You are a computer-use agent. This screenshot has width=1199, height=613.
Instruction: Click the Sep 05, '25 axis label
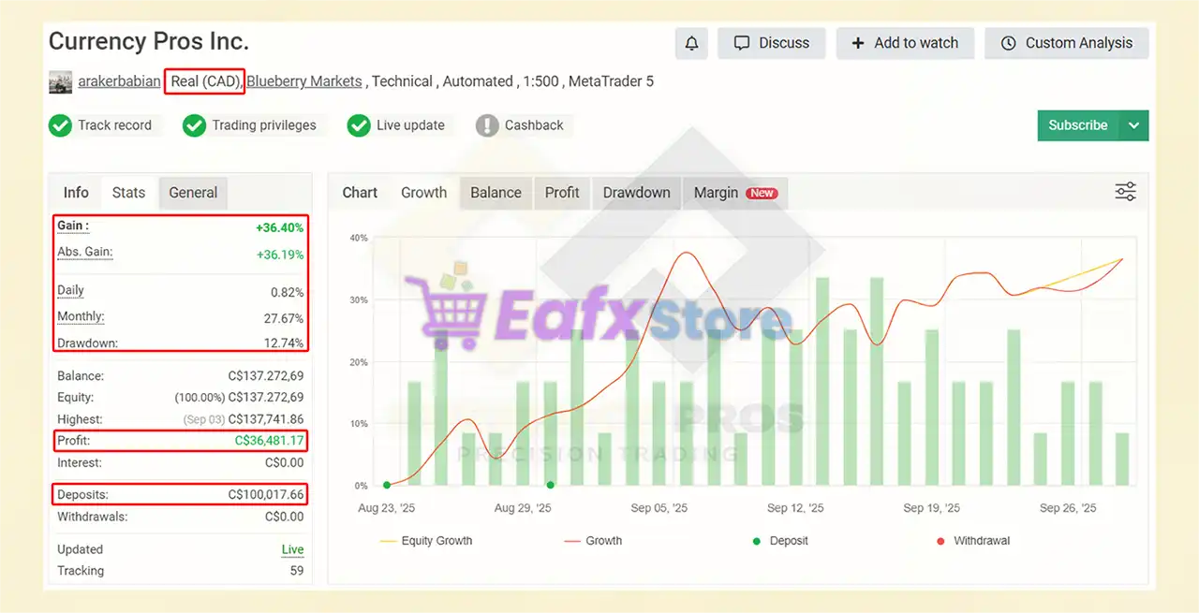coord(659,508)
